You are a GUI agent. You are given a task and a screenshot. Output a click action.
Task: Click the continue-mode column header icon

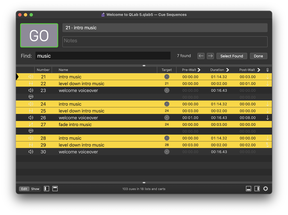267,70
